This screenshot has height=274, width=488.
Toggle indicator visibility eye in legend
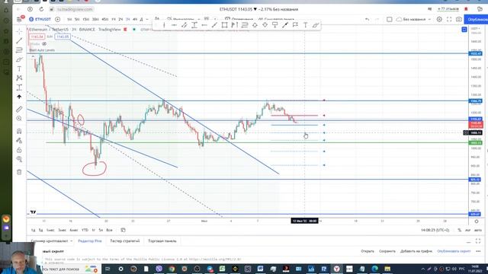point(44,44)
